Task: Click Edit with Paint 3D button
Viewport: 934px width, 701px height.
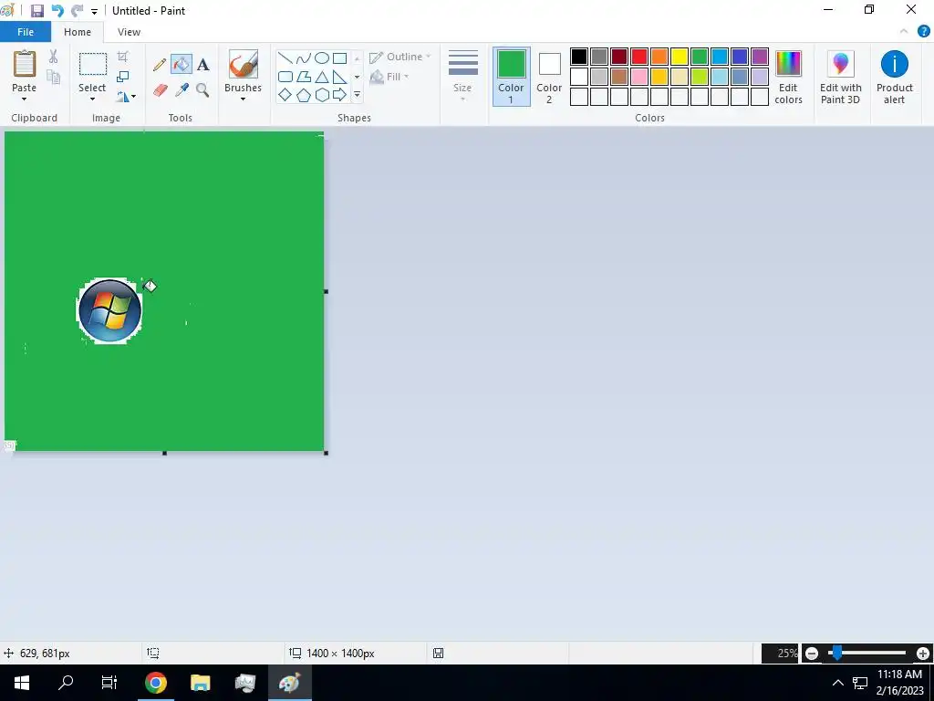Action: [840, 77]
